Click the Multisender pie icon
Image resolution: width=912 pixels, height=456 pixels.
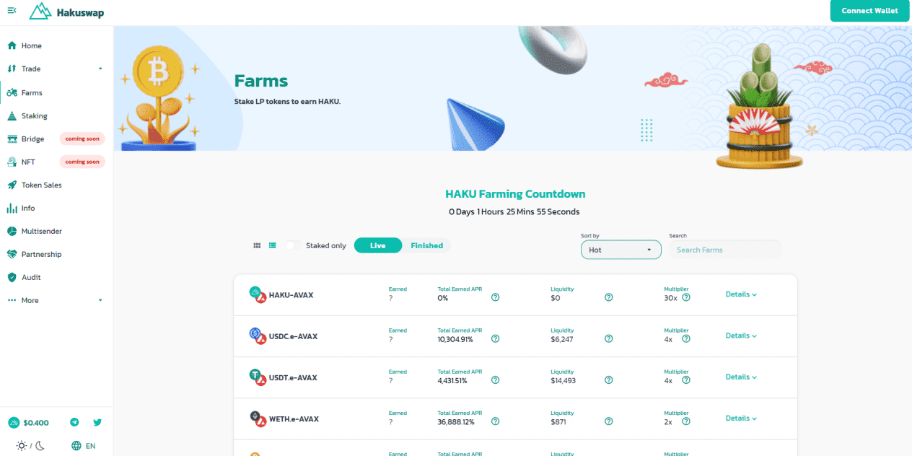tap(12, 231)
